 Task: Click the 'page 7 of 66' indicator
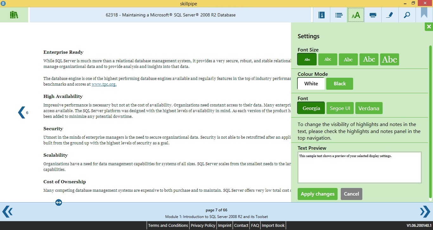click(217, 210)
